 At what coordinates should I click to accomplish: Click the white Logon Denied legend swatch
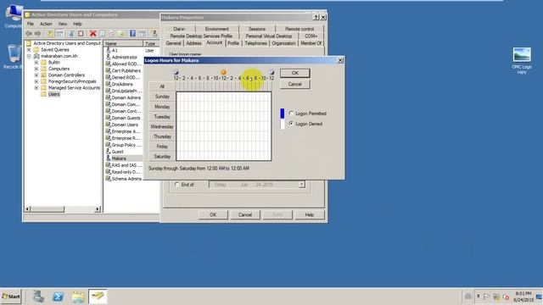pos(283,124)
